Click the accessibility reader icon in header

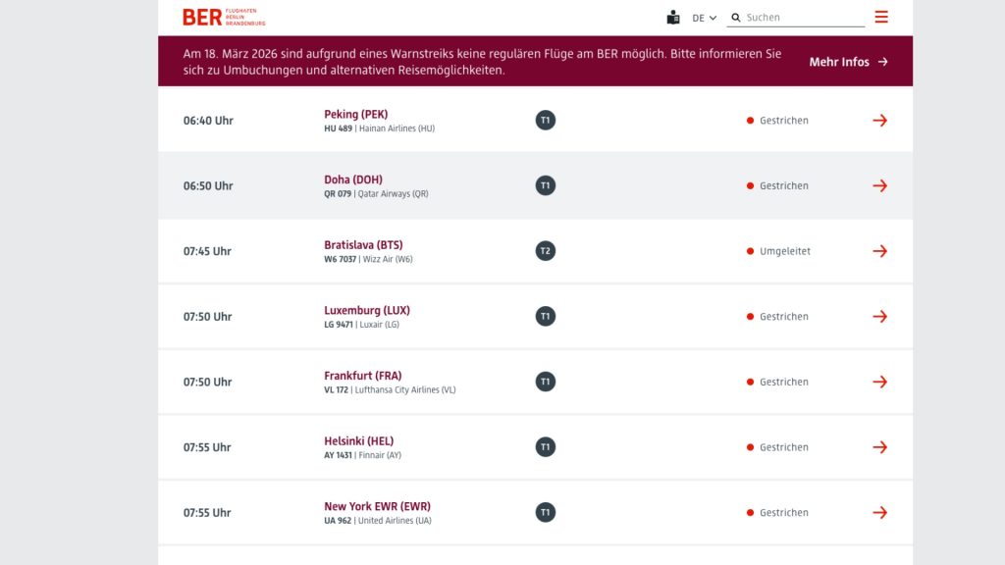click(672, 18)
